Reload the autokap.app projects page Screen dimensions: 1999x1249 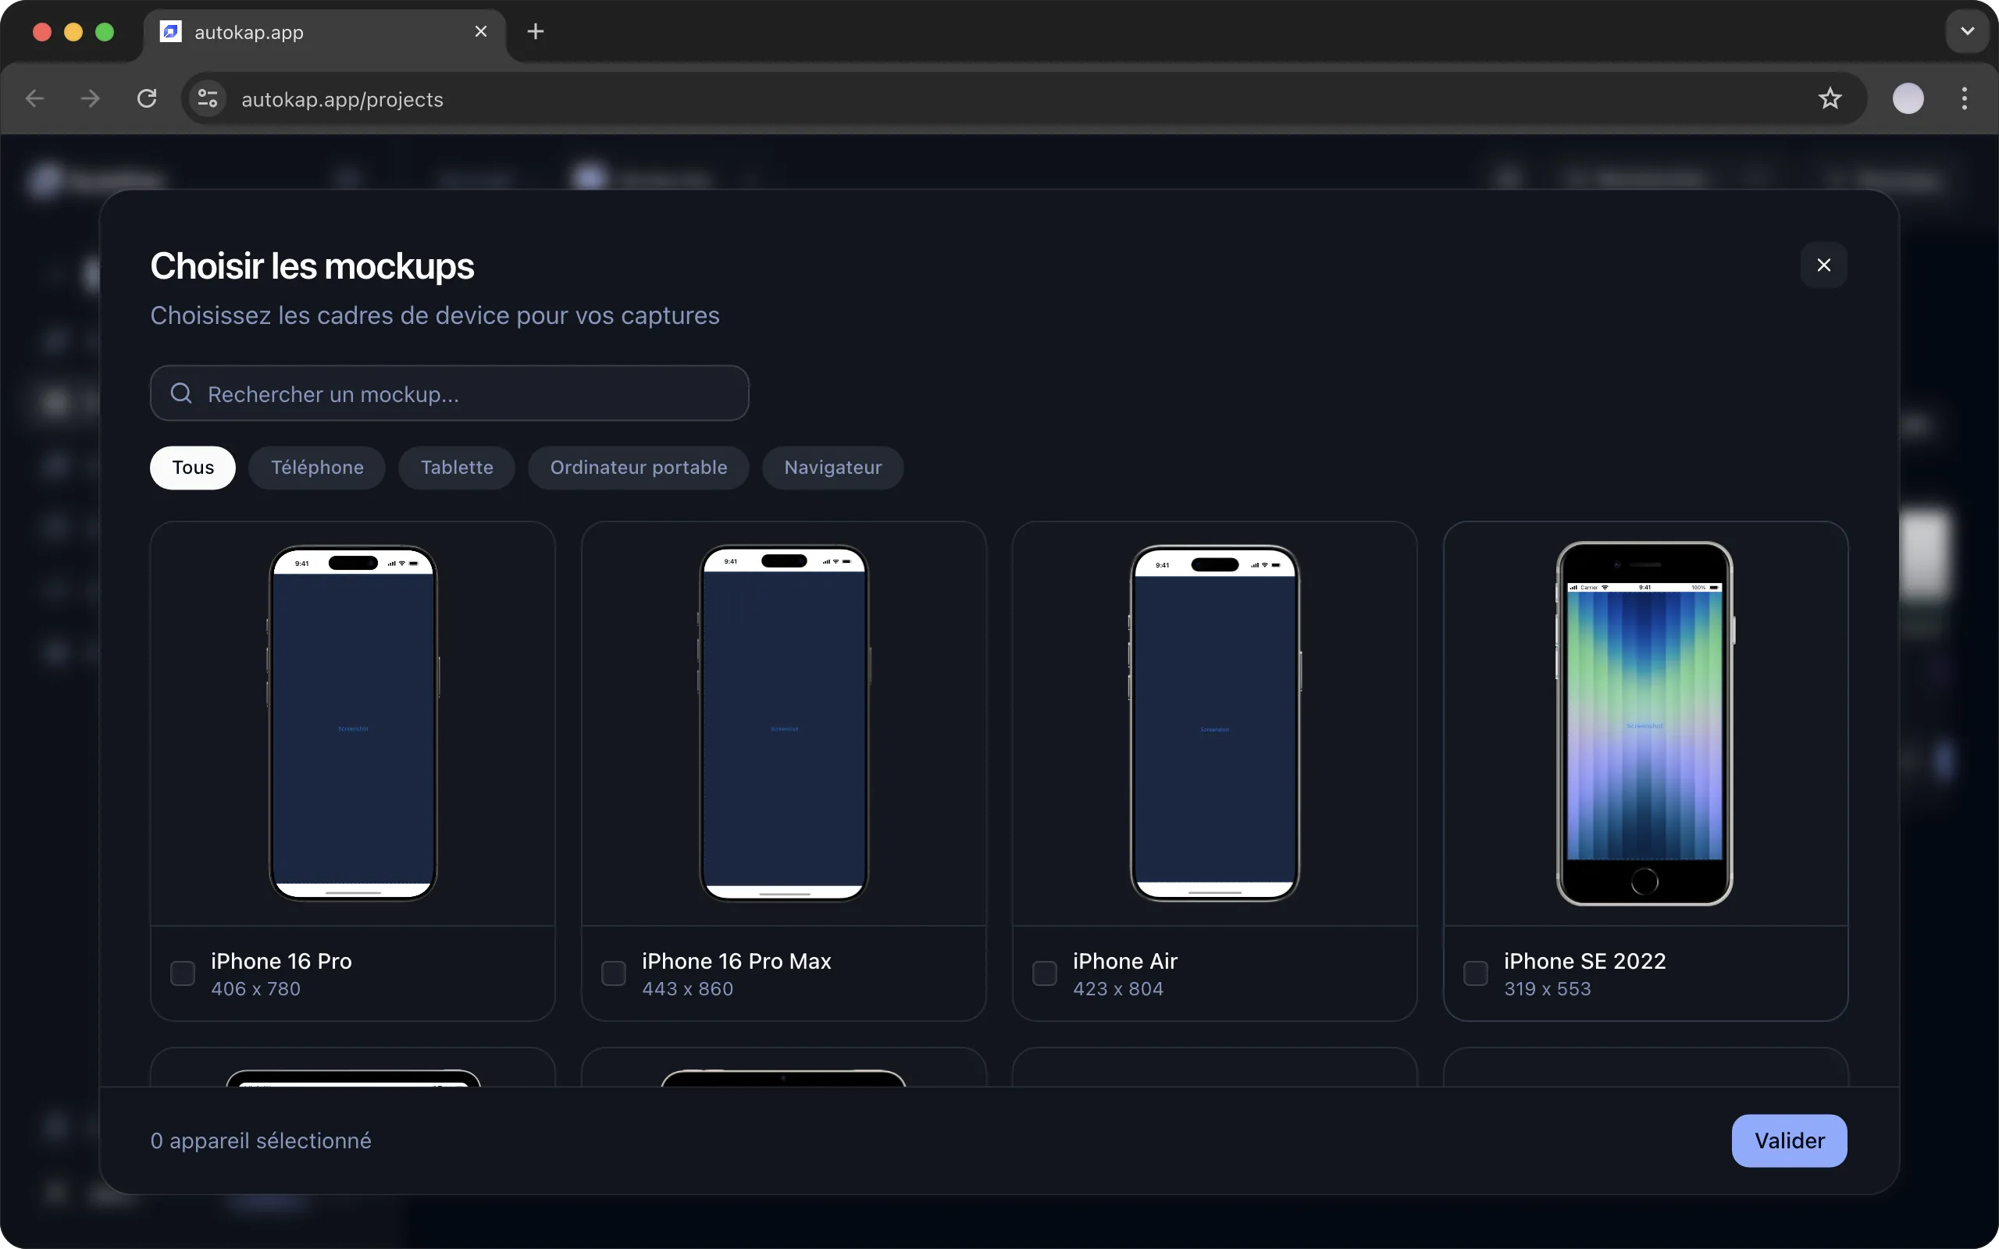click(x=146, y=98)
